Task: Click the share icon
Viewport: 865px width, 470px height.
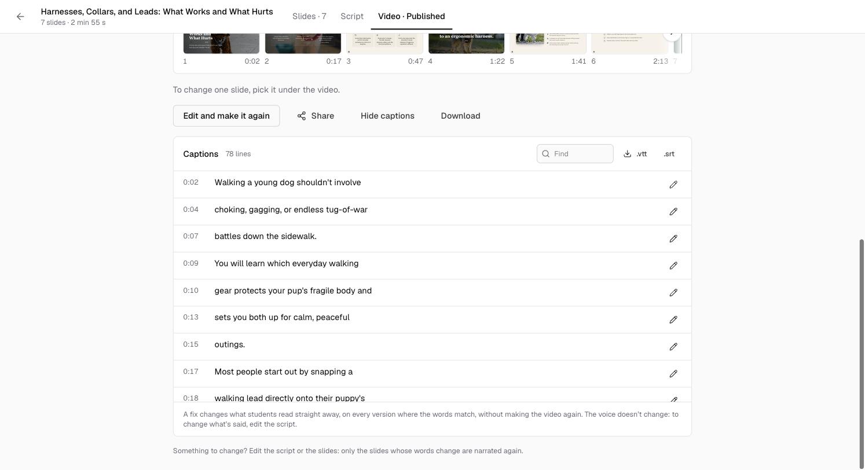Action: click(x=302, y=116)
